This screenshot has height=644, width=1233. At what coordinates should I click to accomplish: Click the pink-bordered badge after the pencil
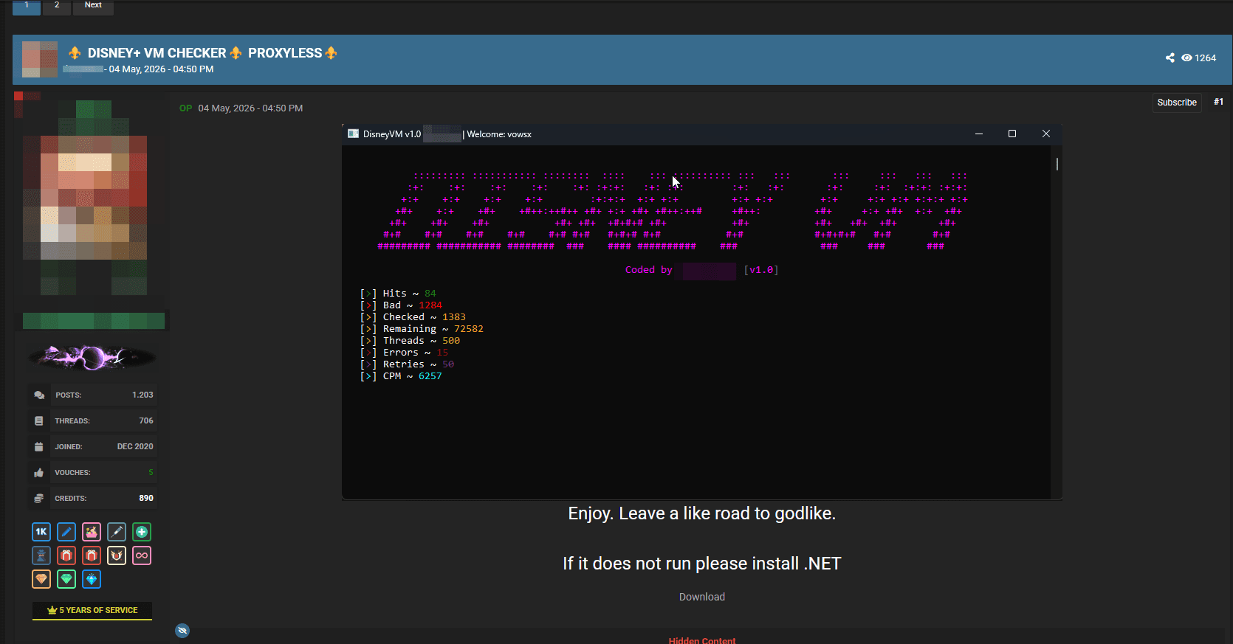92,532
